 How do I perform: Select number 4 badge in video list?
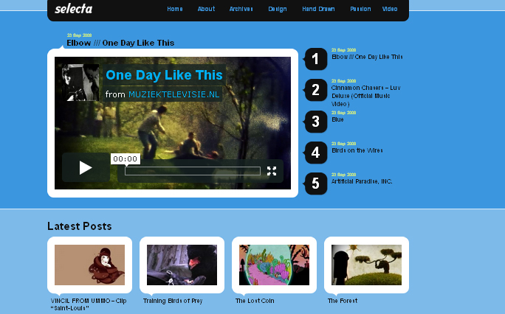click(316, 153)
